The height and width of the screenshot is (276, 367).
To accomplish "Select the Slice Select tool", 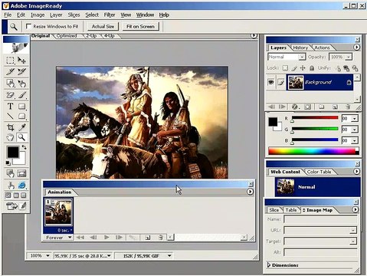I will point(21,72).
